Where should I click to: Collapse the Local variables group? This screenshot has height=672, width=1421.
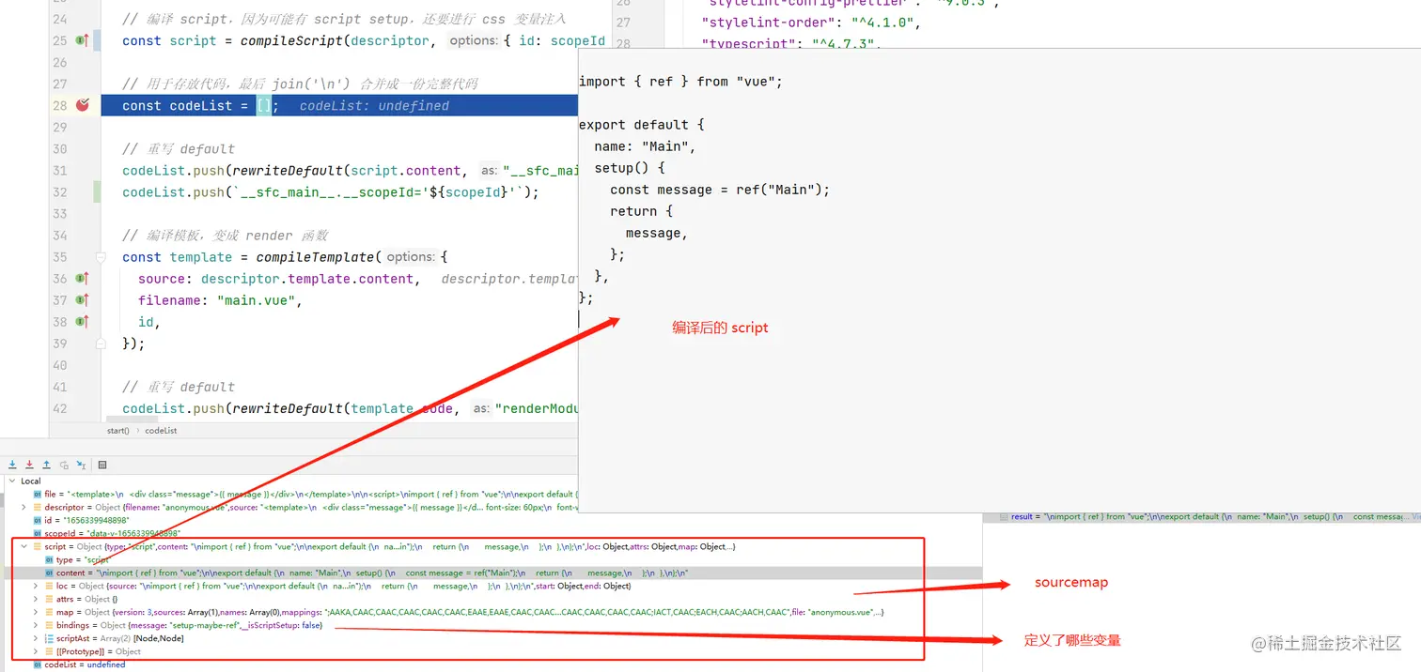click(11, 481)
